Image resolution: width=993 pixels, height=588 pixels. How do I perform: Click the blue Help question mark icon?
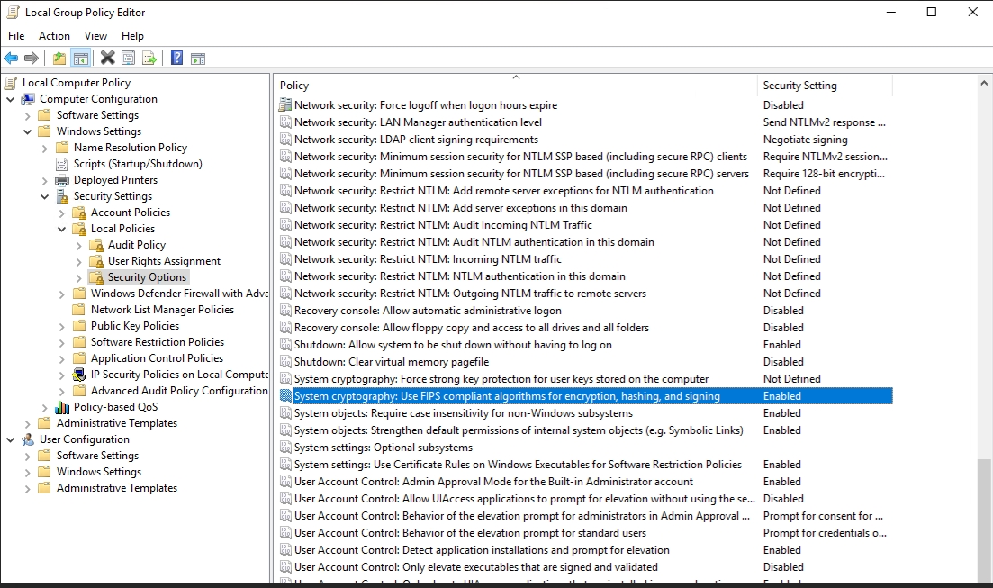(x=176, y=59)
